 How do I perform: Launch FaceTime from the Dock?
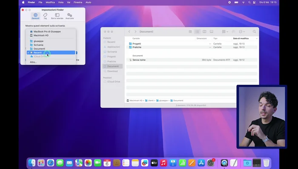[97, 163]
